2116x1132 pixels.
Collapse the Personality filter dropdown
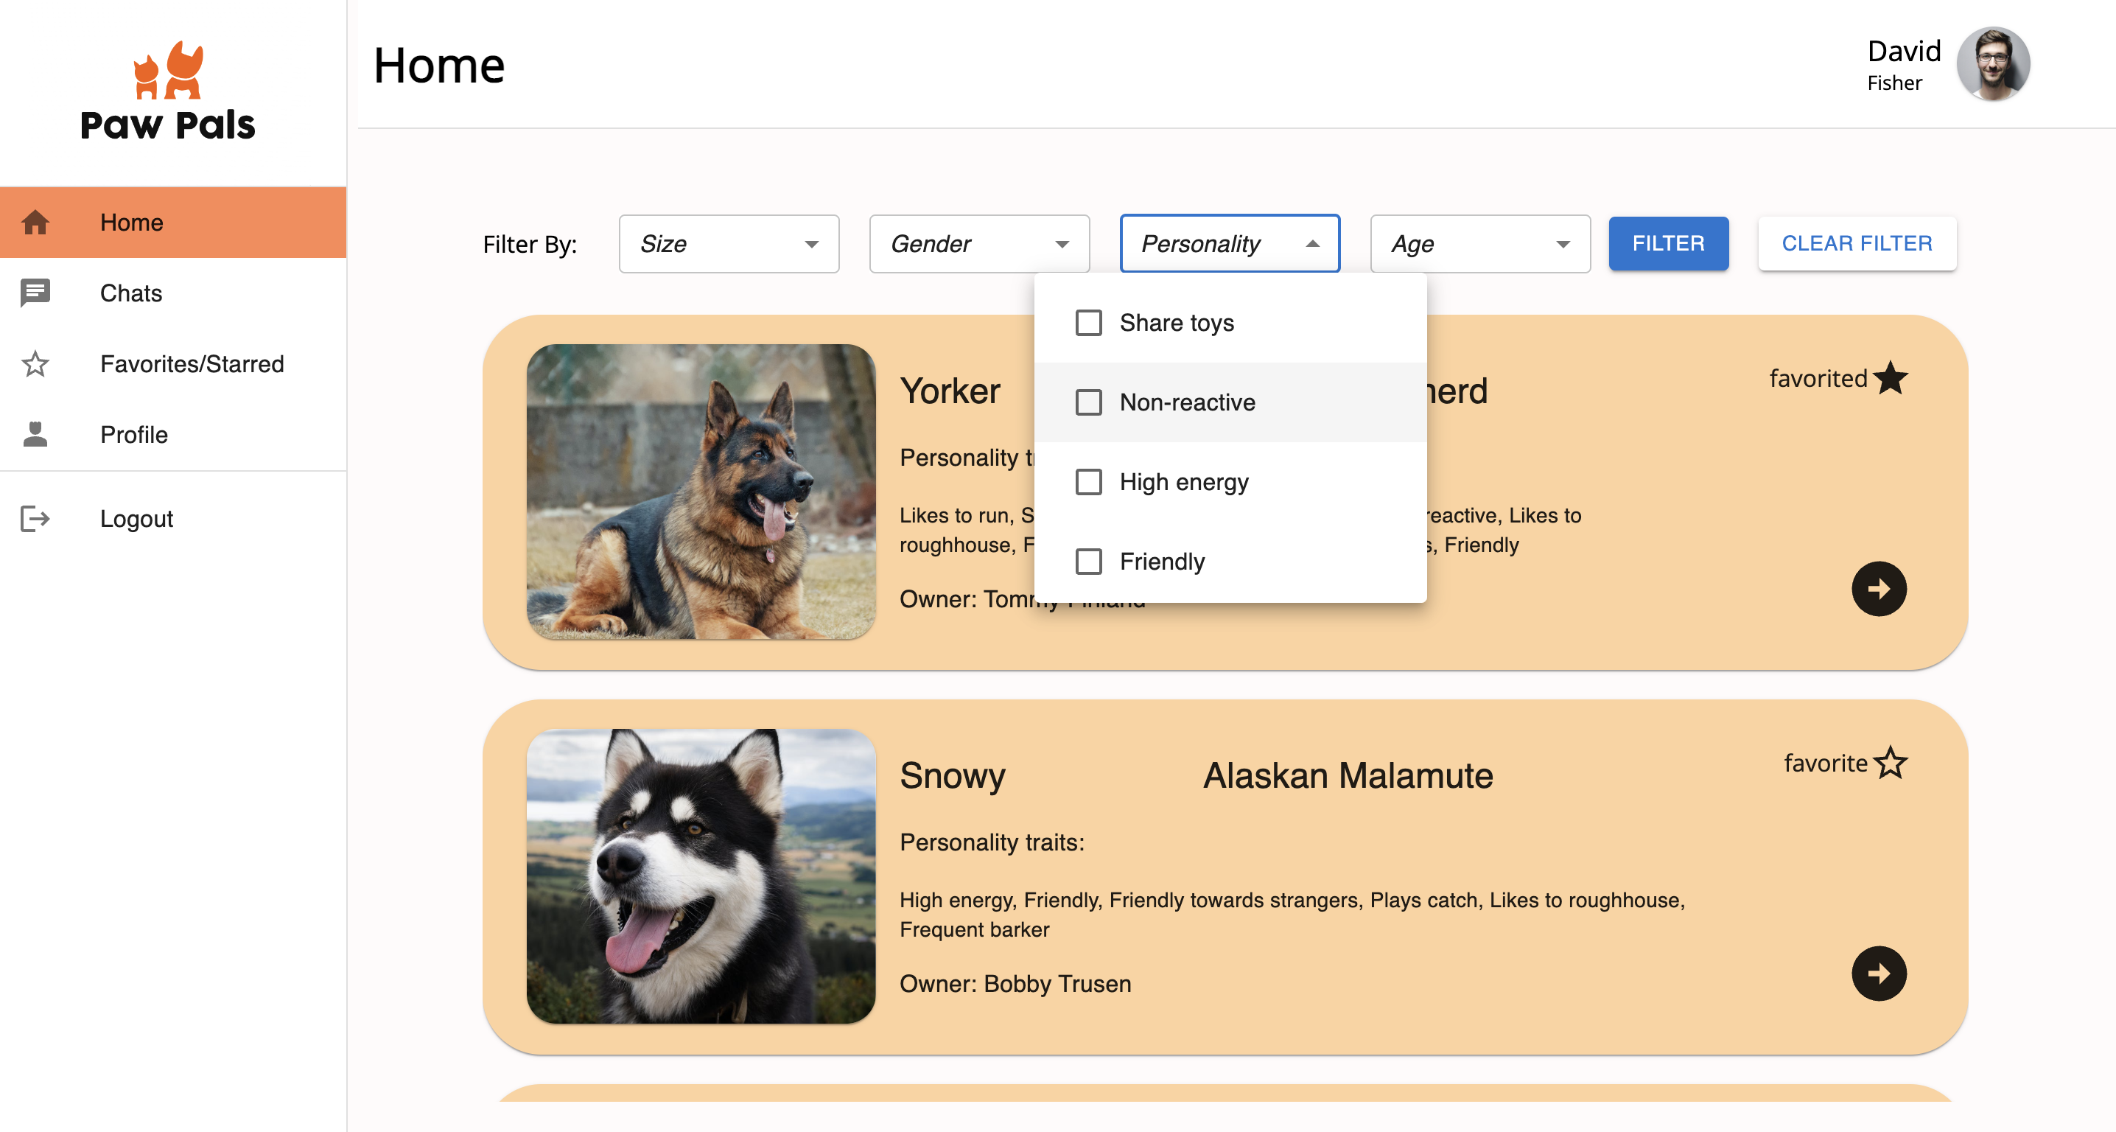[x=1230, y=244]
